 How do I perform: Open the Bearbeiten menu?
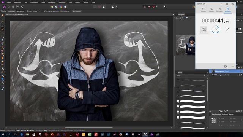(17, 2)
